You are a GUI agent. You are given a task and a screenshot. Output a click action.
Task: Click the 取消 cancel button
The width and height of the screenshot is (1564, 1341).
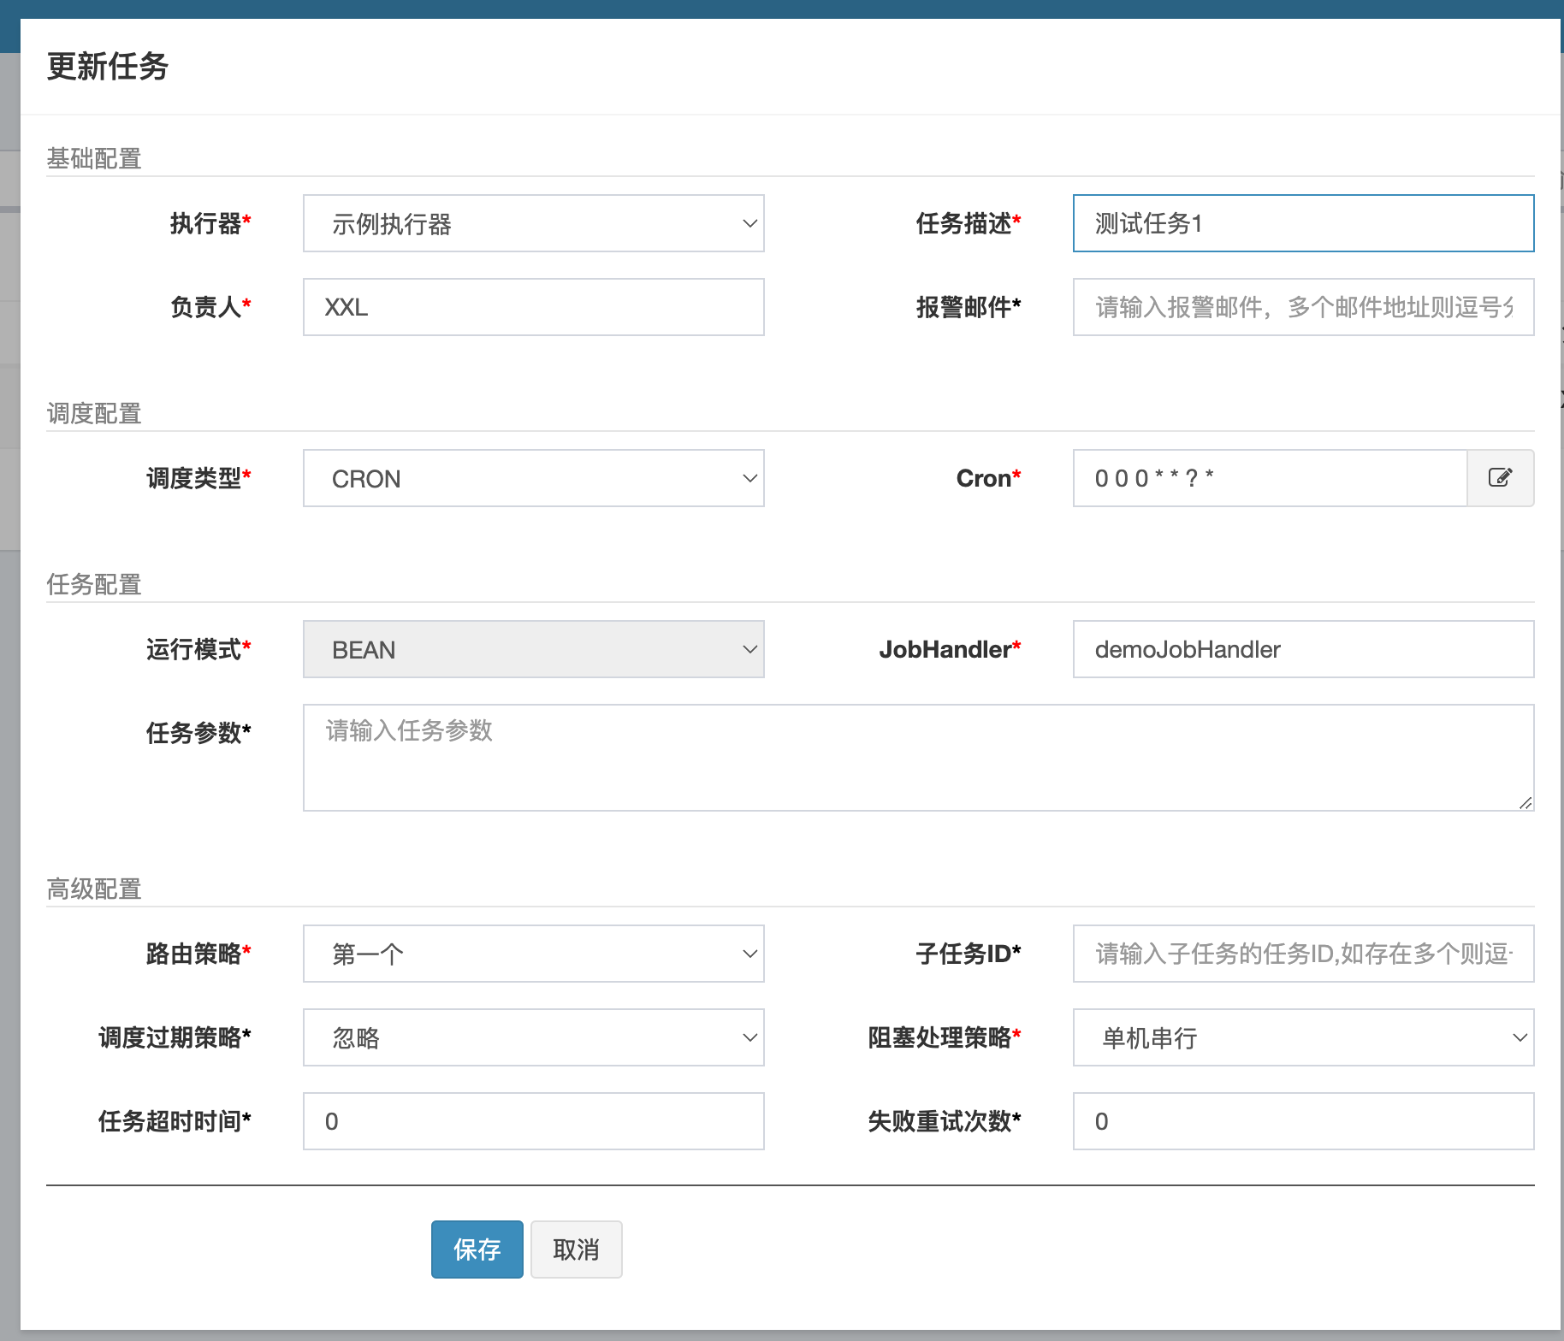point(576,1249)
